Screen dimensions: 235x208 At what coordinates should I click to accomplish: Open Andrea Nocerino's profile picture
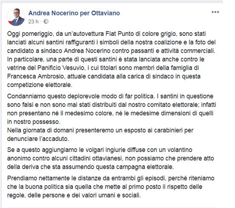[16, 17]
